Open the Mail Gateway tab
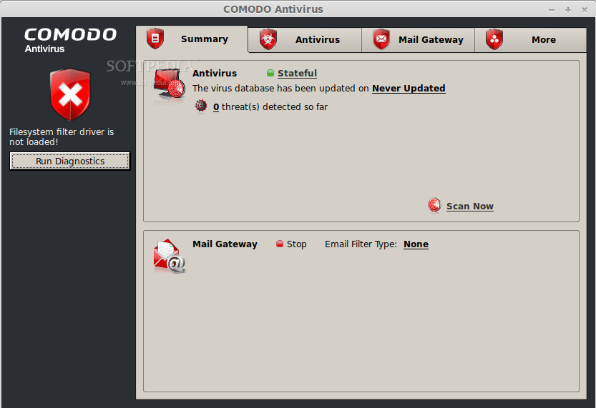This screenshot has height=408, width=596. (x=418, y=39)
